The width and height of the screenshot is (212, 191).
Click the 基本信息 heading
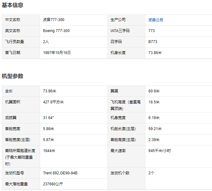click(x=13, y=5)
